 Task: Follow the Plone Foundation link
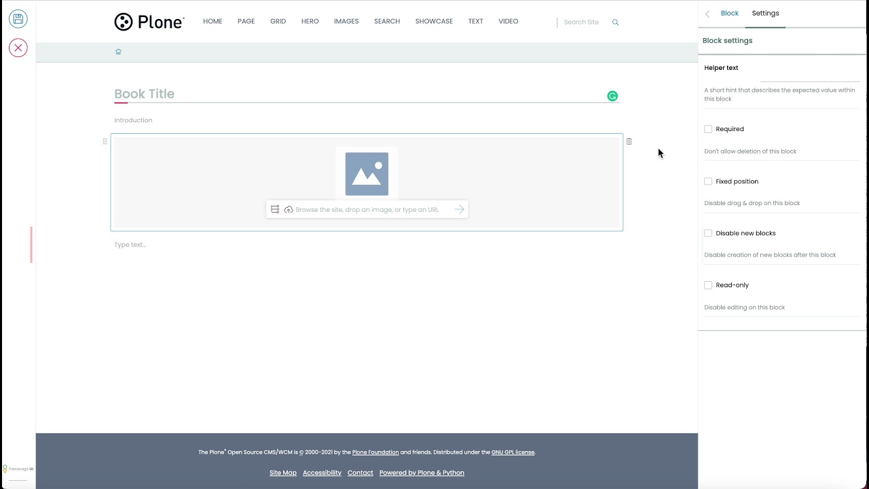(x=375, y=452)
